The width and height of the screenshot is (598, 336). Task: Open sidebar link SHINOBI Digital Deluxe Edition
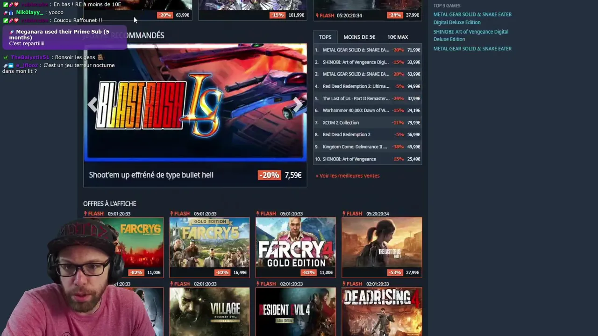pos(470,35)
